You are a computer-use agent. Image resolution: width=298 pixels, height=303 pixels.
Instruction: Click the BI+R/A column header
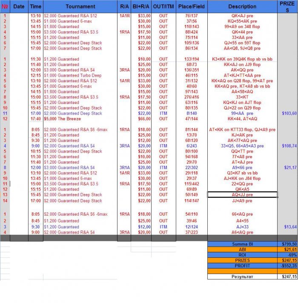pos(141,6)
